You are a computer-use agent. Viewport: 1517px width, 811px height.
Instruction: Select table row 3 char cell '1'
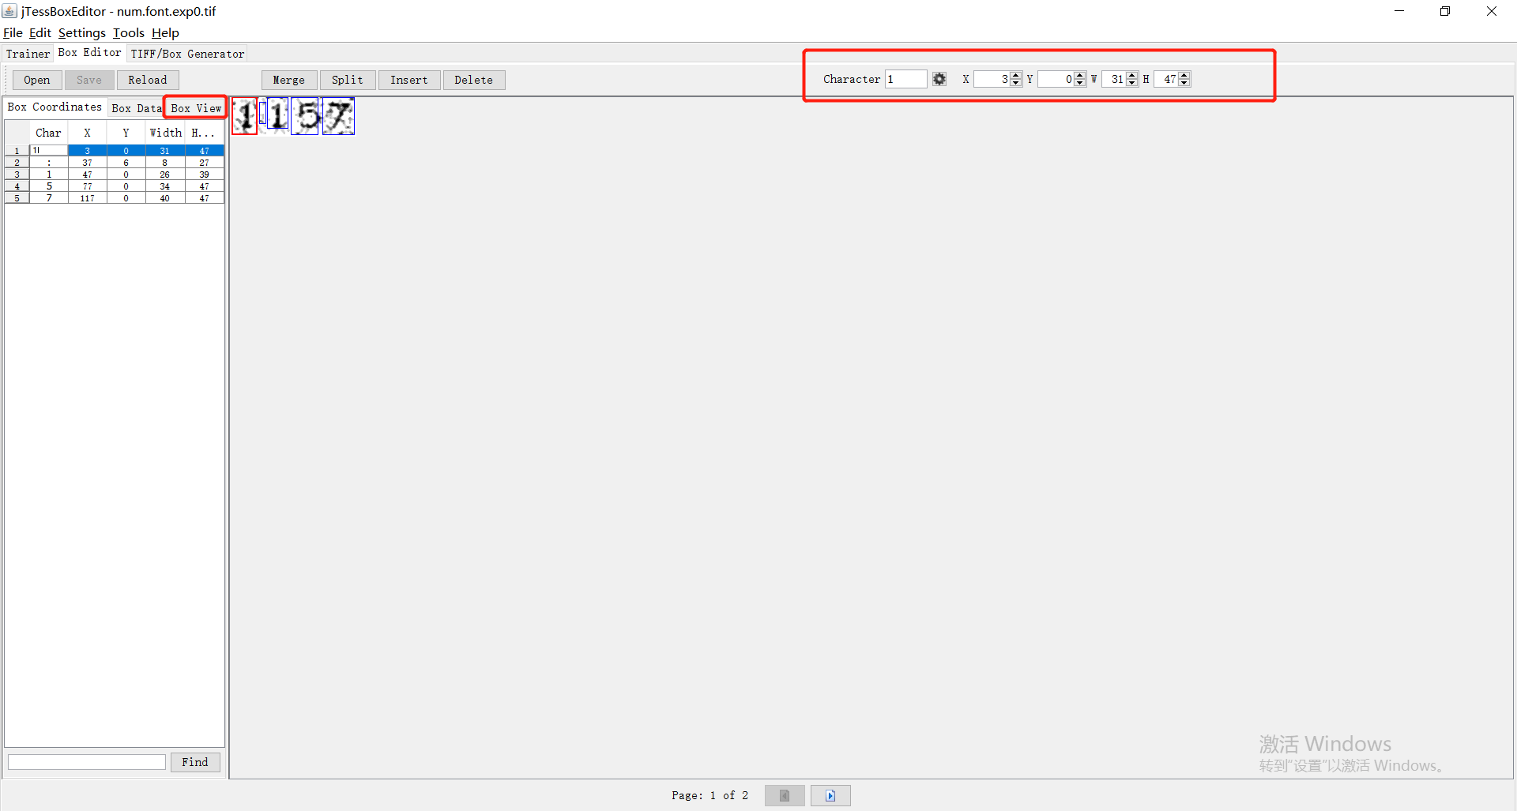point(49,175)
